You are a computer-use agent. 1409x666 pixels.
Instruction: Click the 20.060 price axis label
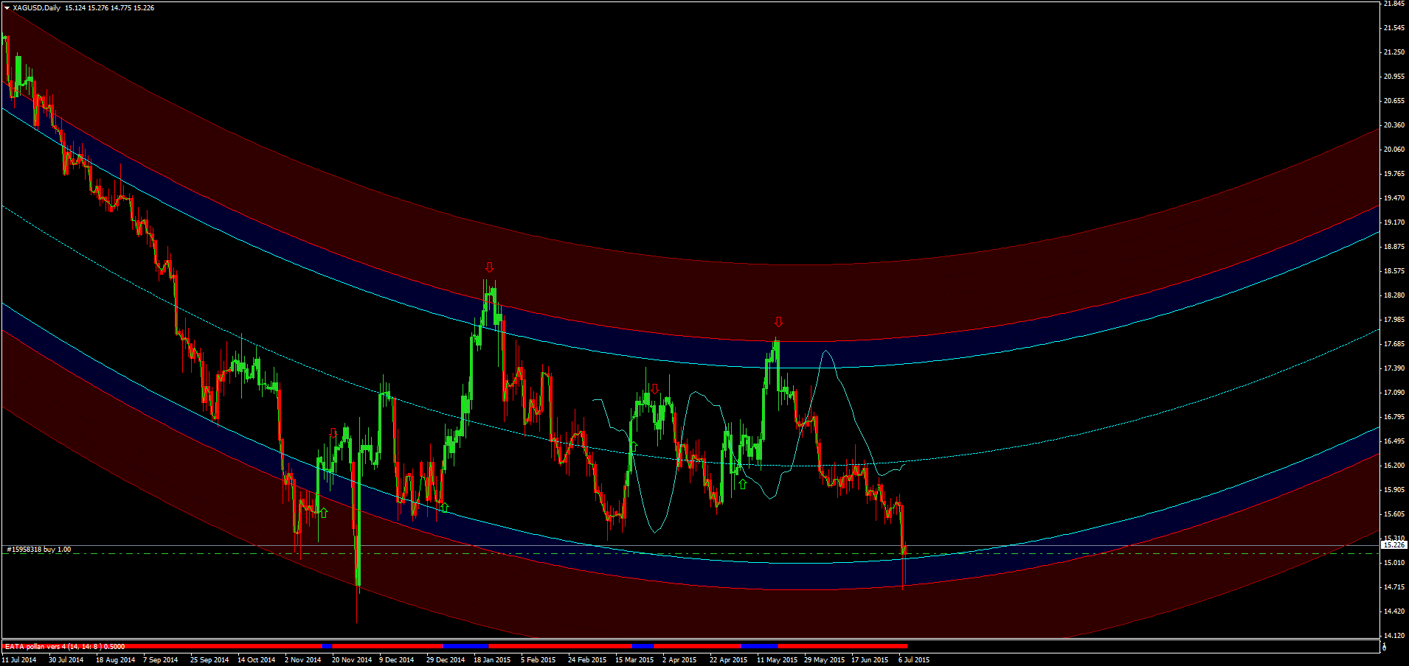point(1394,150)
